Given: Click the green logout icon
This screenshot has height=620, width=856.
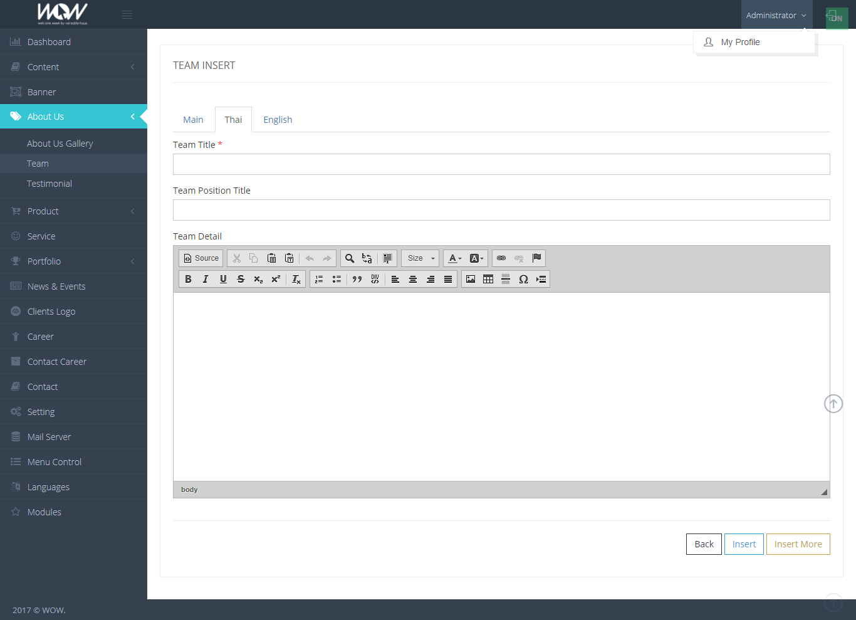Looking at the screenshot, I should pos(836,18).
